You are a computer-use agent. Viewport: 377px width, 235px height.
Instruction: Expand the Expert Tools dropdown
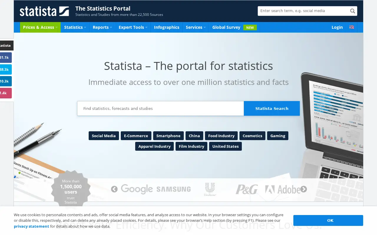133,27
